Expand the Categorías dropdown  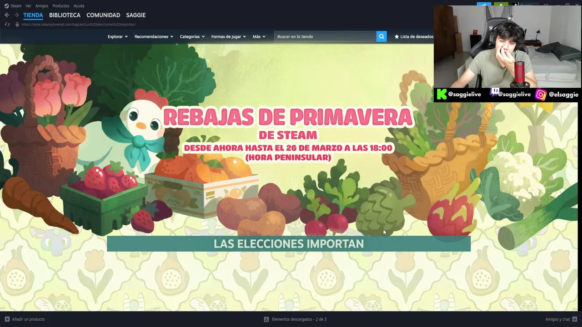coord(192,36)
